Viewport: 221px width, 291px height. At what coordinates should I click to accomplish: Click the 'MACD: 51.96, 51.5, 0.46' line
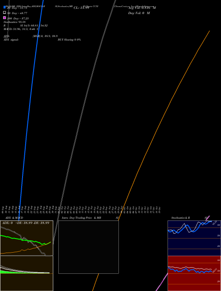pos(19,29)
